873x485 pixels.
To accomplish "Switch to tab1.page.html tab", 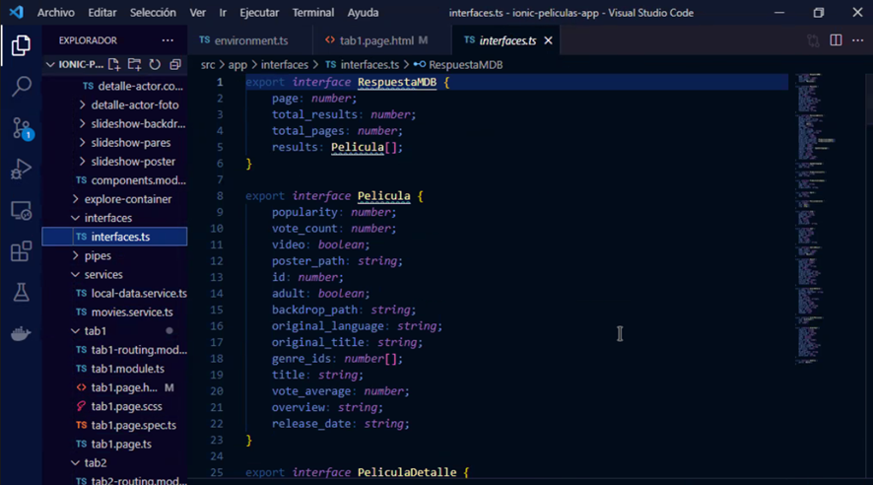I will coord(381,40).
